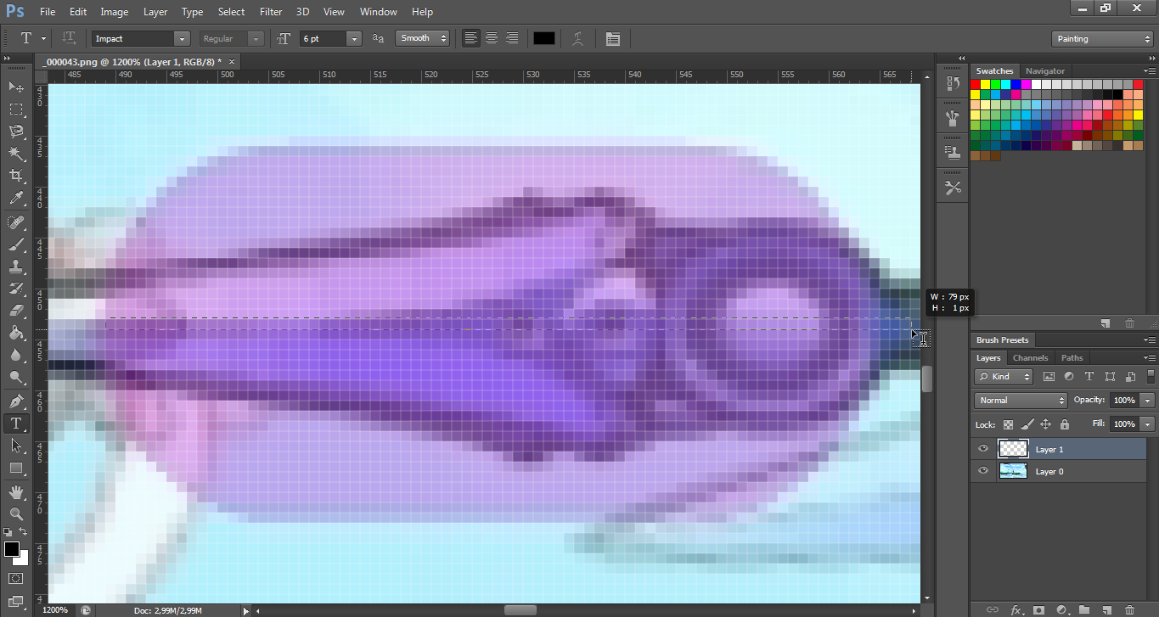Select the Rectangular Marquee tool
This screenshot has width=1159, height=617.
16,109
